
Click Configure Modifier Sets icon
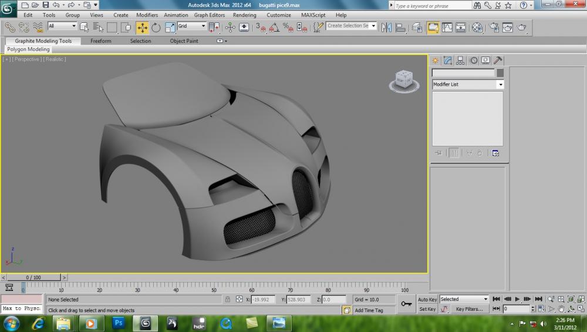coord(495,153)
